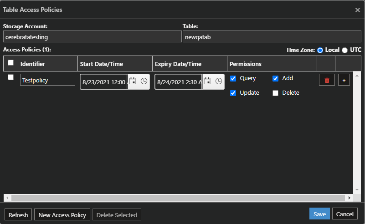
Task: Save the access policies
Action: [319, 214]
